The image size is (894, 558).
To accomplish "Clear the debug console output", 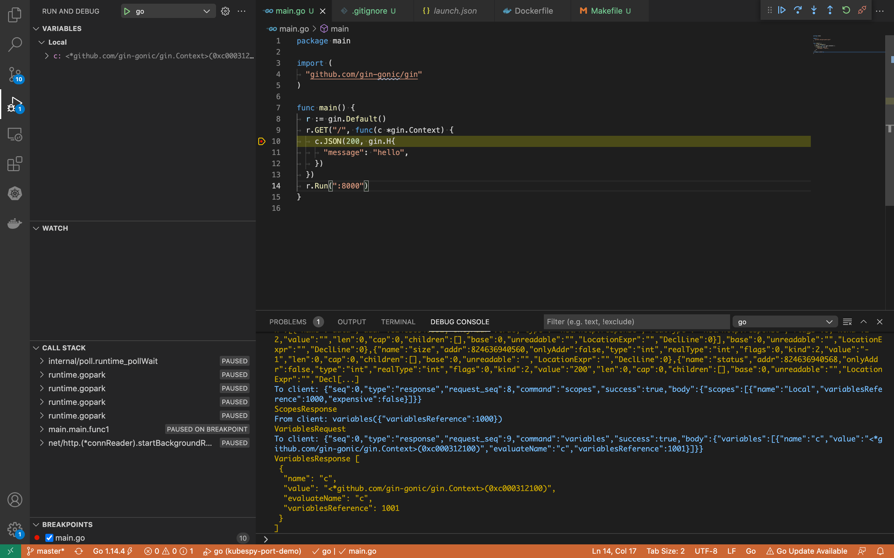I will 847,322.
